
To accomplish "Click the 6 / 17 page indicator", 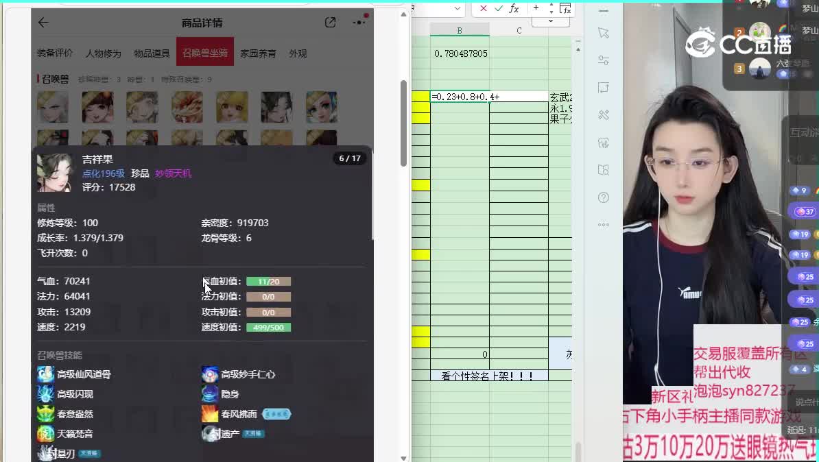I will [x=350, y=158].
